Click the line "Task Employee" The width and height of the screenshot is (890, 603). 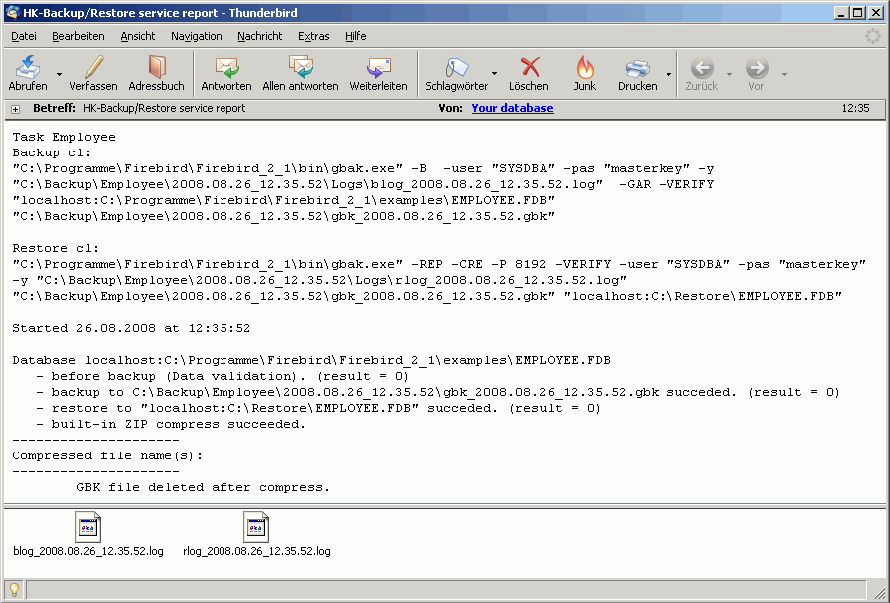(64, 137)
